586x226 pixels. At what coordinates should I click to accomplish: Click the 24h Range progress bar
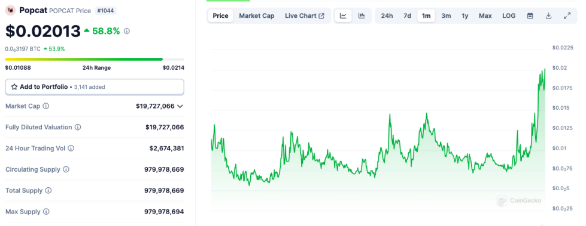click(95, 59)
